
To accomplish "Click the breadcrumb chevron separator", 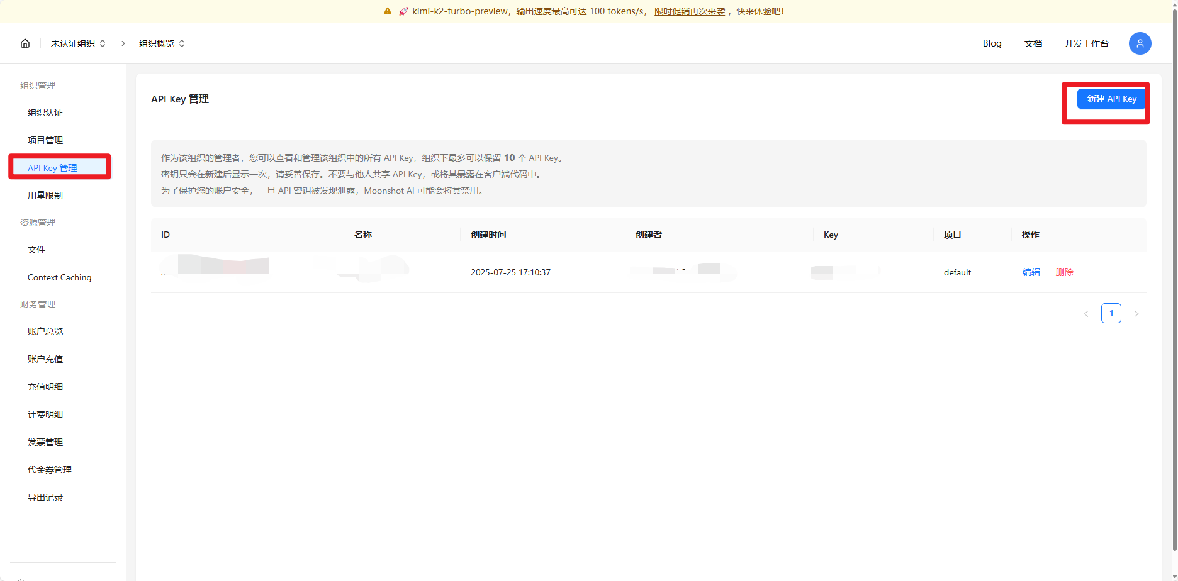I will click(123, 43).
